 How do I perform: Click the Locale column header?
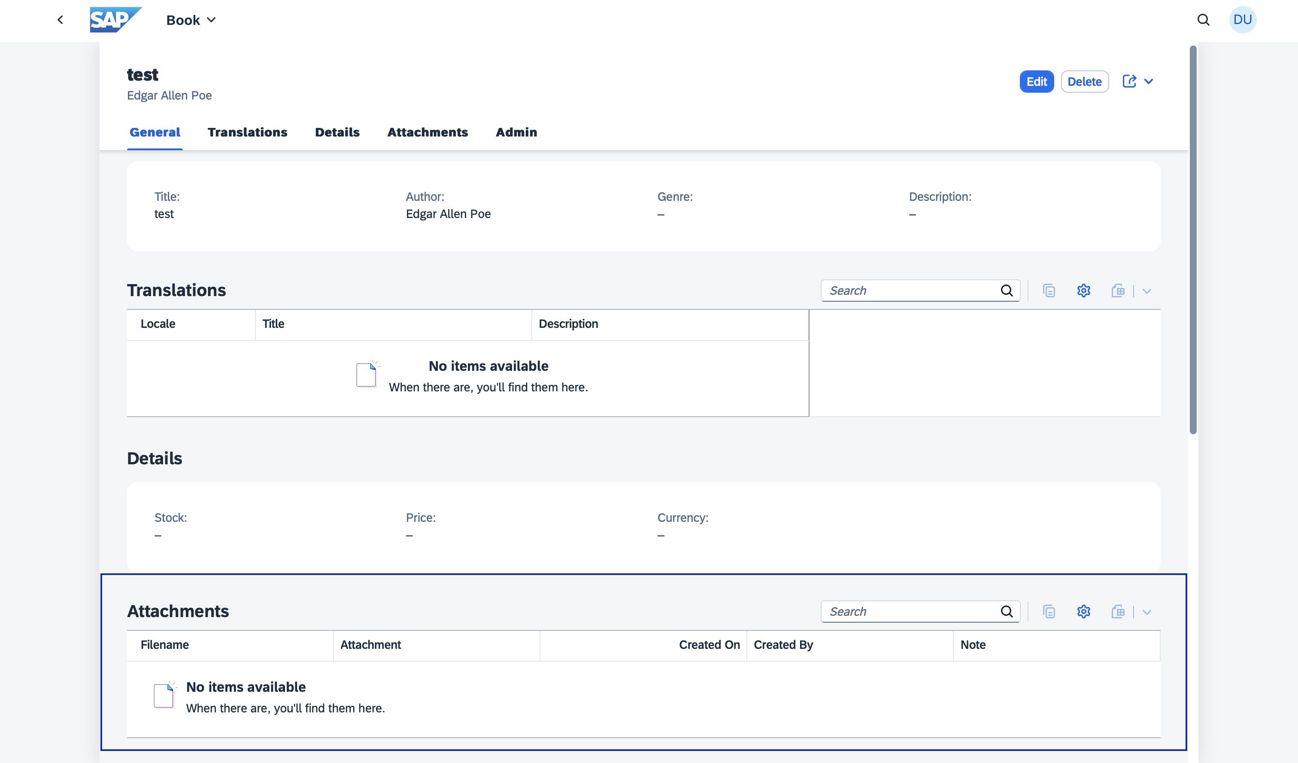pos(191,324)
